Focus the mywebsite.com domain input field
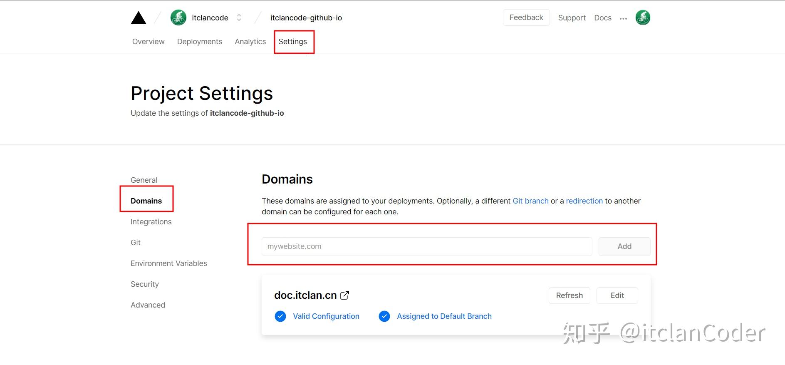Screen dimensions: 785x365 427,246
